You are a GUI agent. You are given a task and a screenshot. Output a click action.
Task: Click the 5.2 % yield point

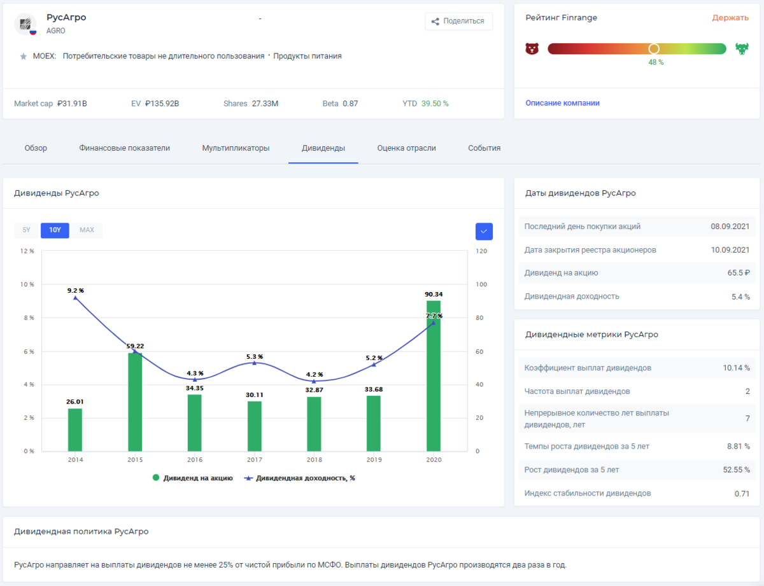[x=374, y=365]
